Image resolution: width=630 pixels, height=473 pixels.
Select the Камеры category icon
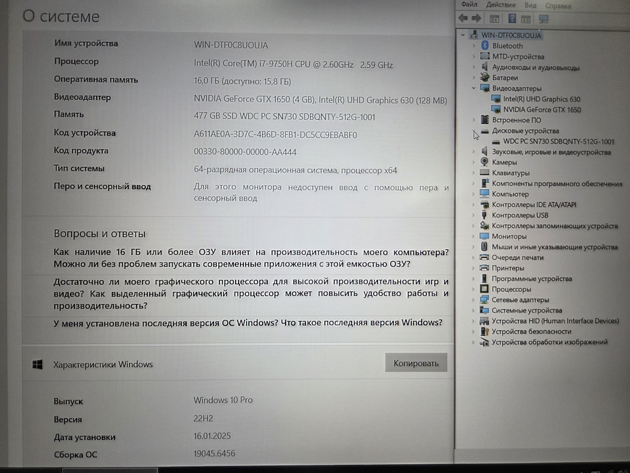click(485, 162)
